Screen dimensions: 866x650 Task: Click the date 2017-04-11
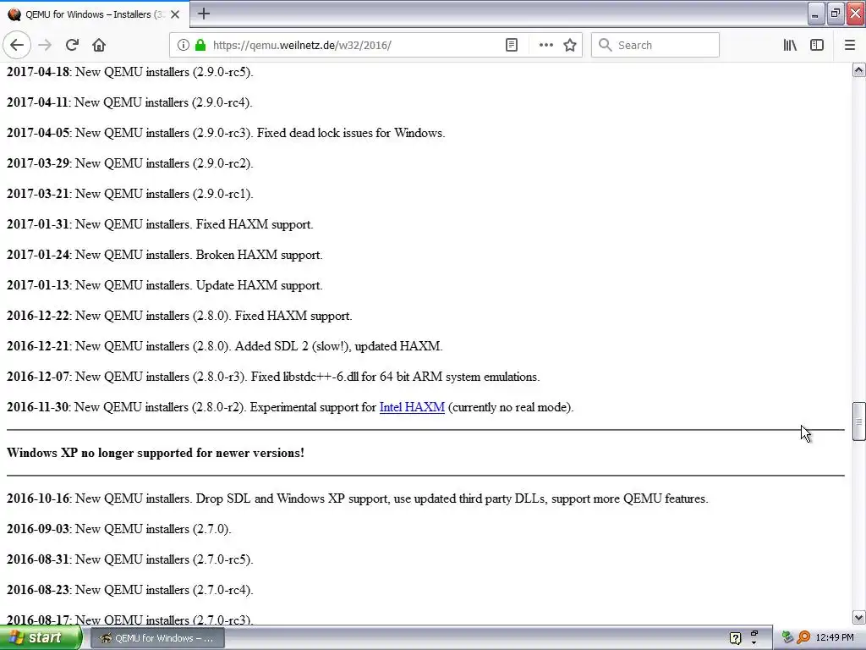click(x=37, y=102)
